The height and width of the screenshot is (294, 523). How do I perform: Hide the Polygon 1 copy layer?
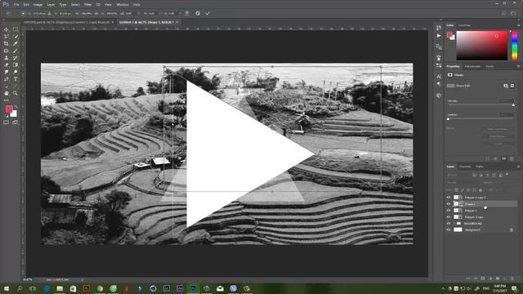(x=449, y=217)
